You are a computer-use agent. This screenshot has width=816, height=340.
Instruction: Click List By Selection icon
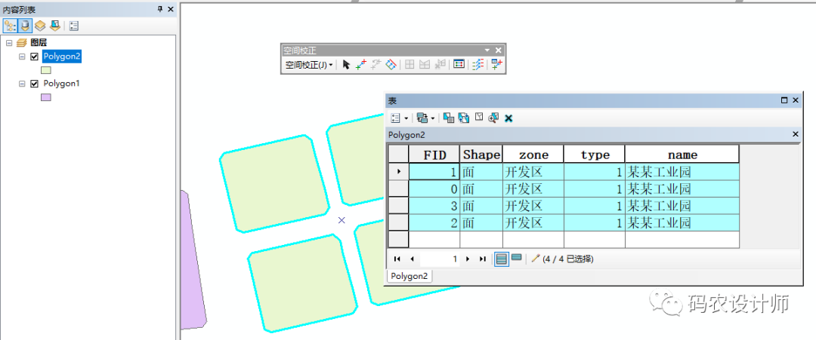55,26
